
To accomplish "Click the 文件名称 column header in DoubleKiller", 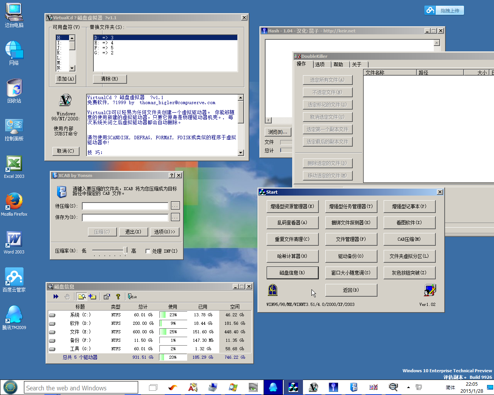I will (x=390, y=73).
